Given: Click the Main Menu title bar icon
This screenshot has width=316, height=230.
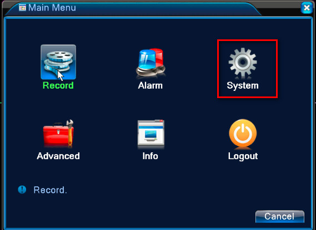Looking at the screenshot, I should 22,8.
